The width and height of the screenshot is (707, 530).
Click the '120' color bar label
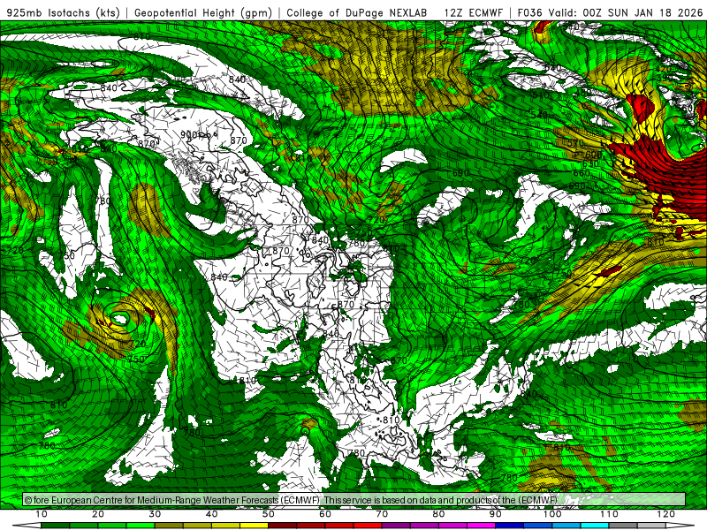pos(666,514)
